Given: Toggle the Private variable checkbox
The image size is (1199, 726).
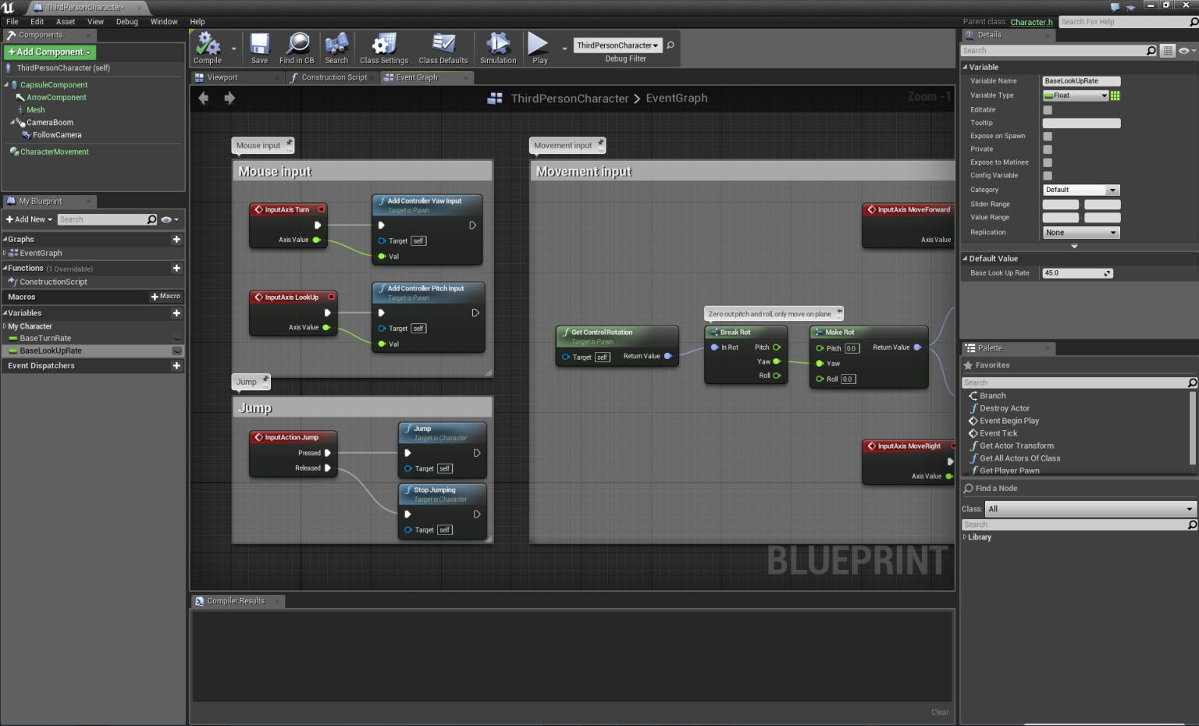Looking at the screenshot, I should tap(1047, 149).
